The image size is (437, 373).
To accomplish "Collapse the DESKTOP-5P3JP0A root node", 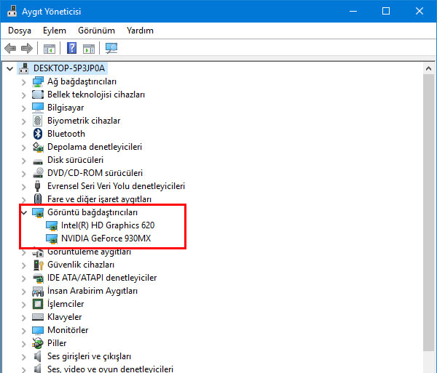I will coord(10,68).
